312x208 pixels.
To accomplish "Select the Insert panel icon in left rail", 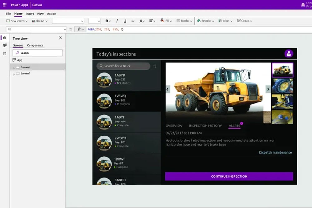I will pyautogui.click(x=4, y=46).
